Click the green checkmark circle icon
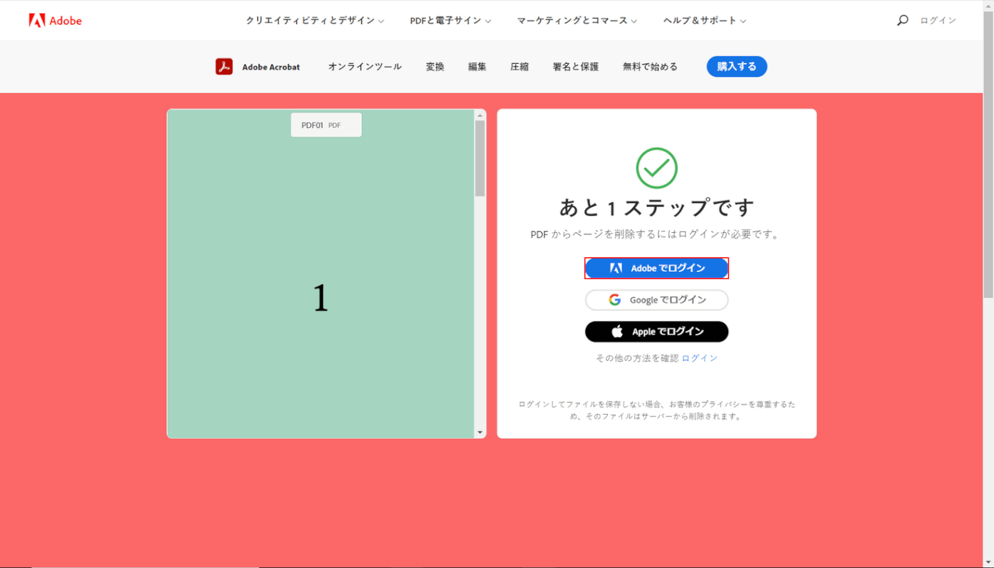994x568 pixels. (656, 168)
